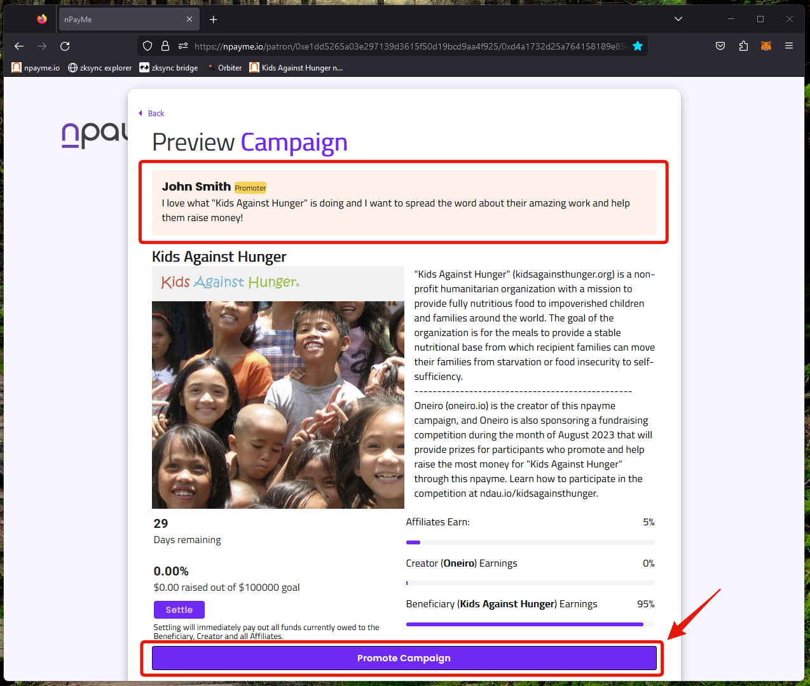
Task: Click the 0.00% raised percentage
Action: (x=171, y=571)
